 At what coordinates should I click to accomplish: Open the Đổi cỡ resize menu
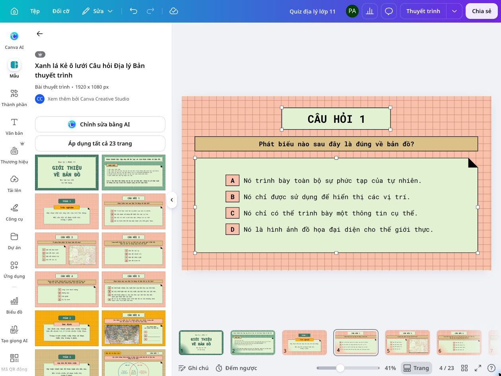[x=61, y=11]
